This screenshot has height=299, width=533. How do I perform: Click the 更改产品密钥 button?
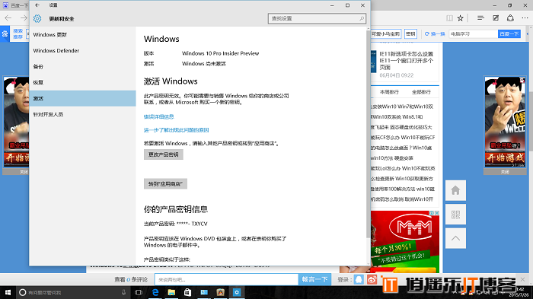pyautogui.click(x=164, y=154)
